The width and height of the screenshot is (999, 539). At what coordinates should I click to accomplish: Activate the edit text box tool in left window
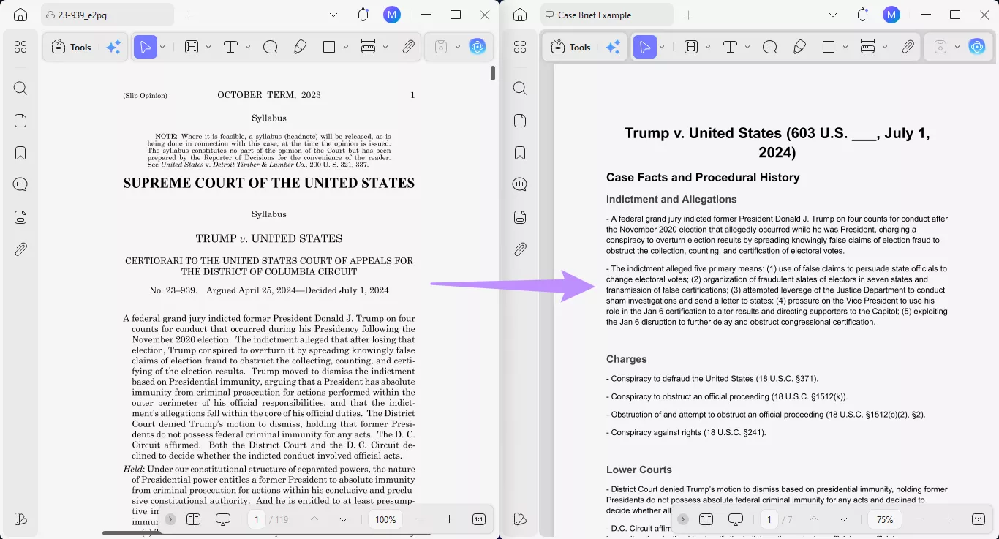pos(192,47)
